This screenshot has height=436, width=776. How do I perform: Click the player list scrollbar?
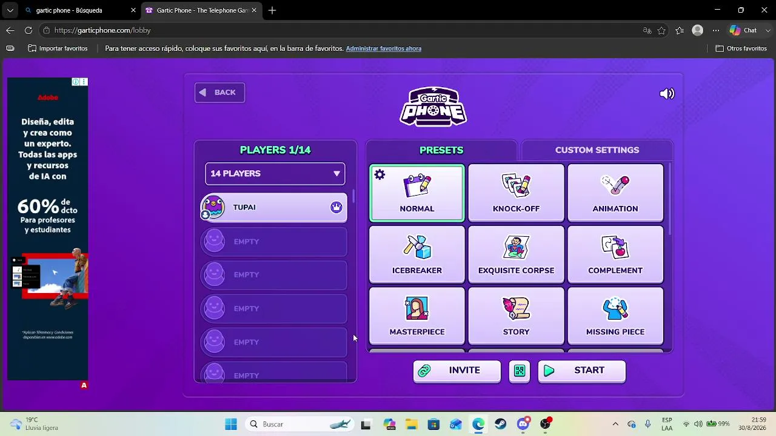point(353,197)
